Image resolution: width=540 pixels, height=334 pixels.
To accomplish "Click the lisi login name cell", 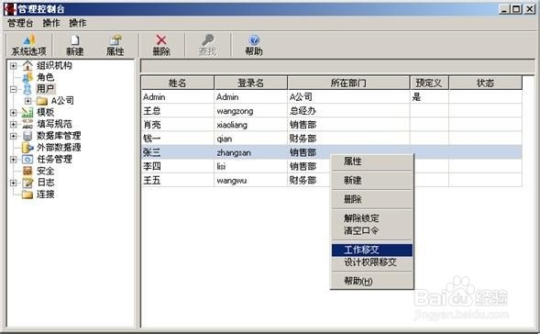I will coord(250,166).
